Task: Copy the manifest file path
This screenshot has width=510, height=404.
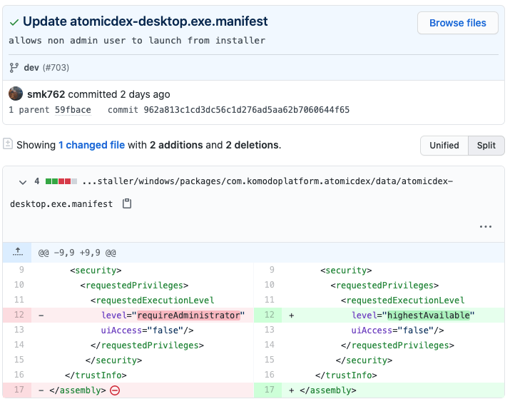Action: pos(127,204)
